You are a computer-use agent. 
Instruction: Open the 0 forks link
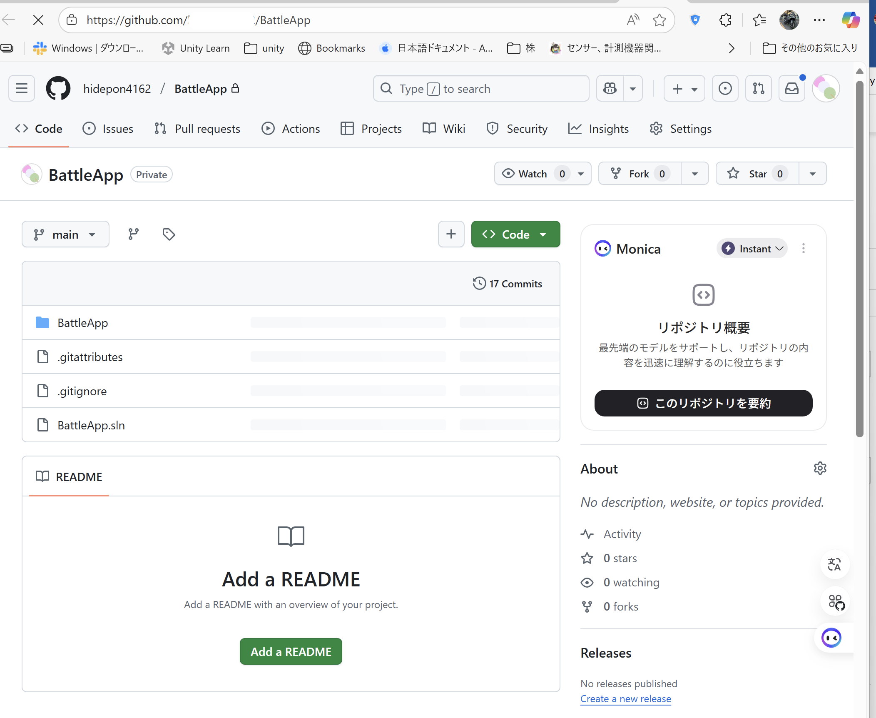pyautogui.click(x=621, y=606)
